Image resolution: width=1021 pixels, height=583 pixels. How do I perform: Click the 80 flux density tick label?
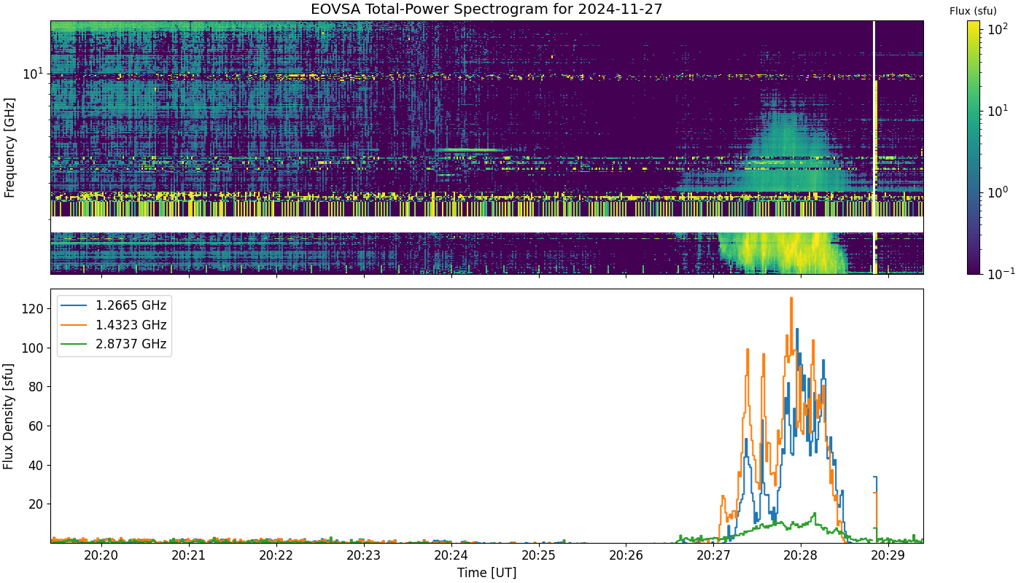36,387
